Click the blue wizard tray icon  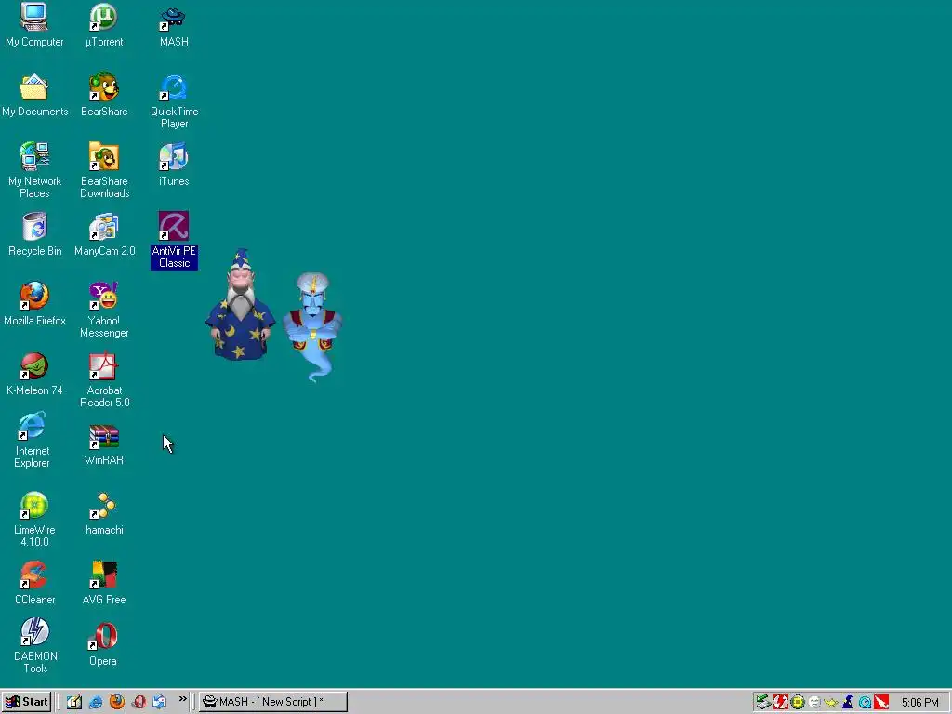point(848,703)
